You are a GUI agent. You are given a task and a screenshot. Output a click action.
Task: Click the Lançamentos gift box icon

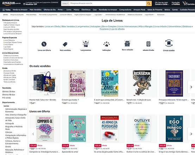(86, 44)
